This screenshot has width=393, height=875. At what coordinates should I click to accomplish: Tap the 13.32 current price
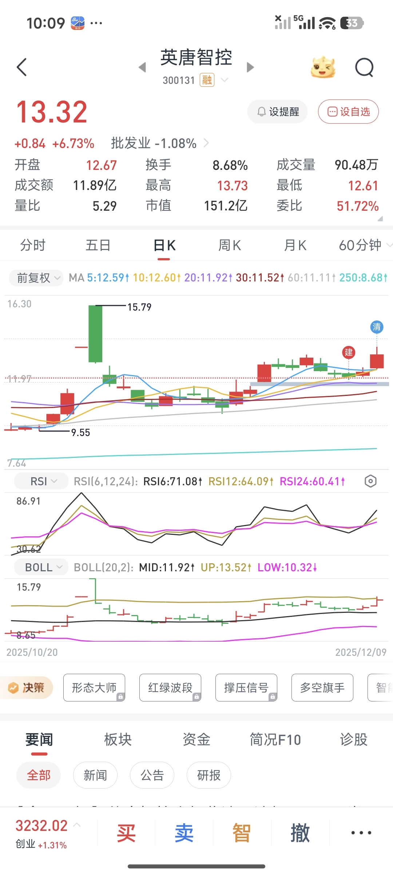(x=52, y=112)
